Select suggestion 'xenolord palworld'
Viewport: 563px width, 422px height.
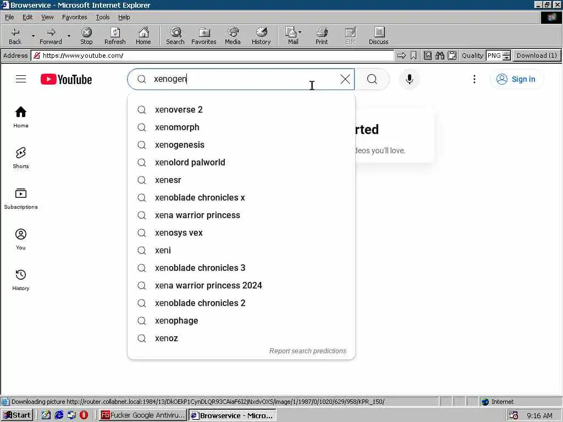[241, 162]
